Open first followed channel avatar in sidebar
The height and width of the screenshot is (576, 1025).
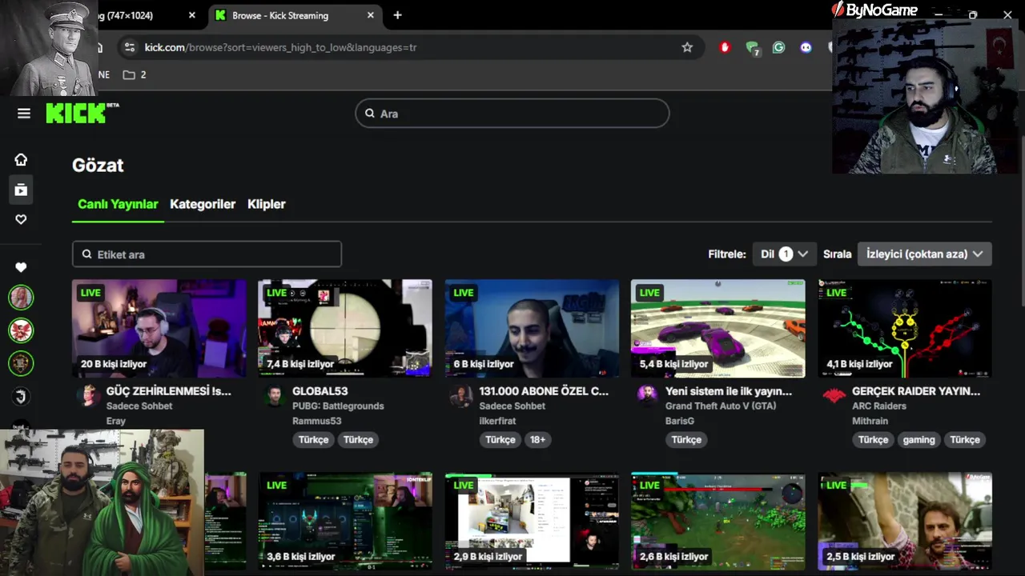(x=21, y=298)
